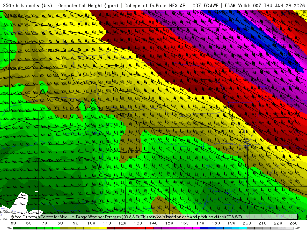This screenshot has width=307, height=230.
Task: Click the 70 value on the color scale
Action: [45, 223]
